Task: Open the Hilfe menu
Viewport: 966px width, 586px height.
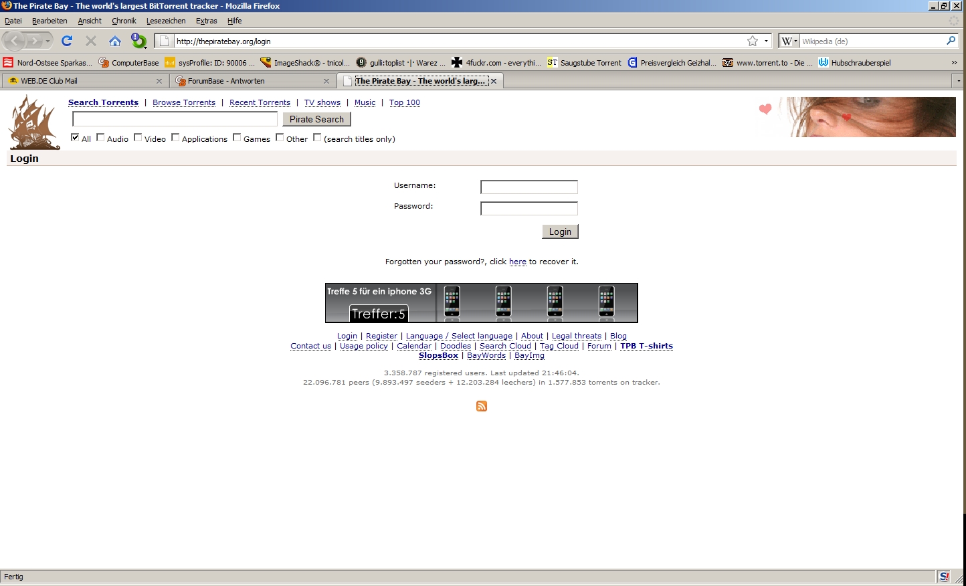Action: click(234, 21)
